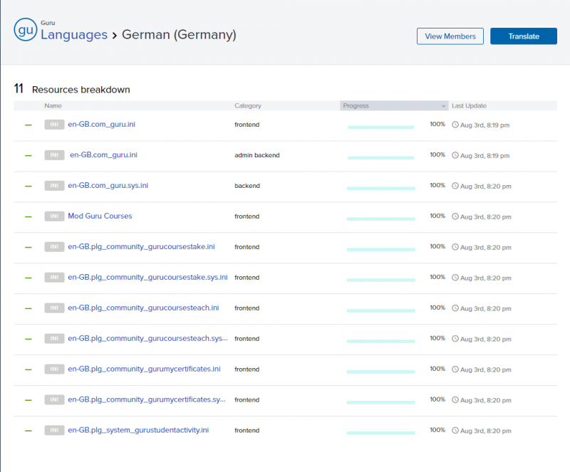Click the INI badge for en-GB.plg_community_gurucoursesteach.ini
Viewport: 570px width, 472px height.
tap(55, 308)
